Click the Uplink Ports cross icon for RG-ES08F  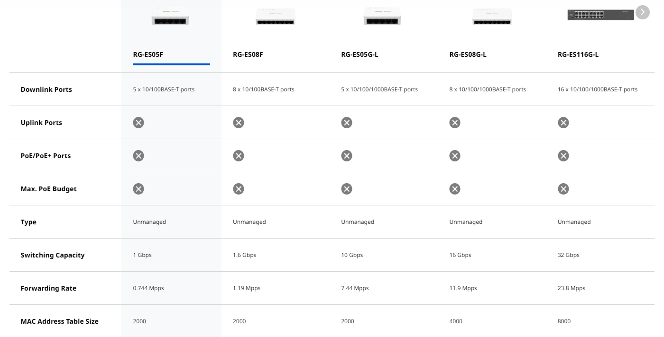(x=238, y=123)
